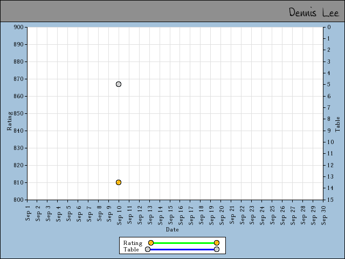
Task: Click the 870 rating axis value
Action: (x=18, y=79)
